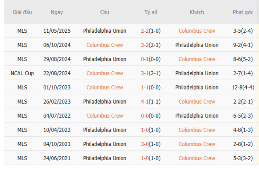
Task: Click the 12-8(4-4) corner kicks cell
Action: pyautogui.click(x=243, y=87)
